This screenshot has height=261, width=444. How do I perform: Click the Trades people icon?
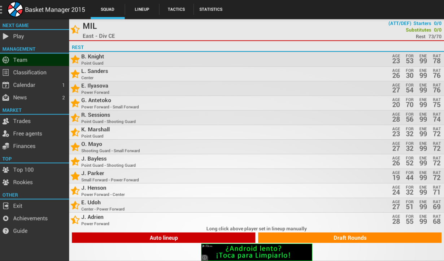tap(6, 121)
